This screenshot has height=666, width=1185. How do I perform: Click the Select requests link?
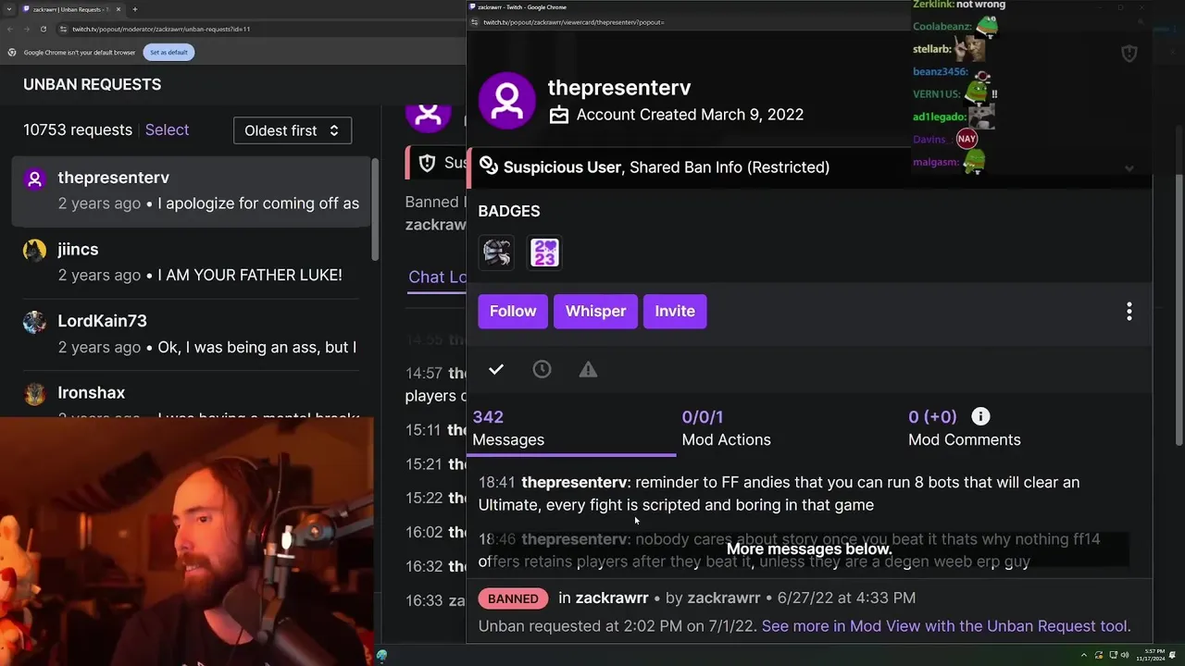click(167, 130)
